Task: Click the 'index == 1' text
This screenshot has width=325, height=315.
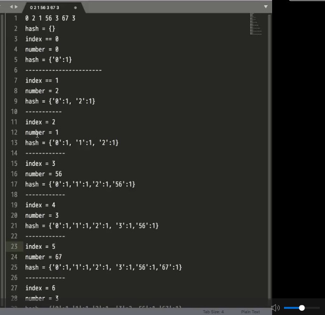Action: click(42, 81)
